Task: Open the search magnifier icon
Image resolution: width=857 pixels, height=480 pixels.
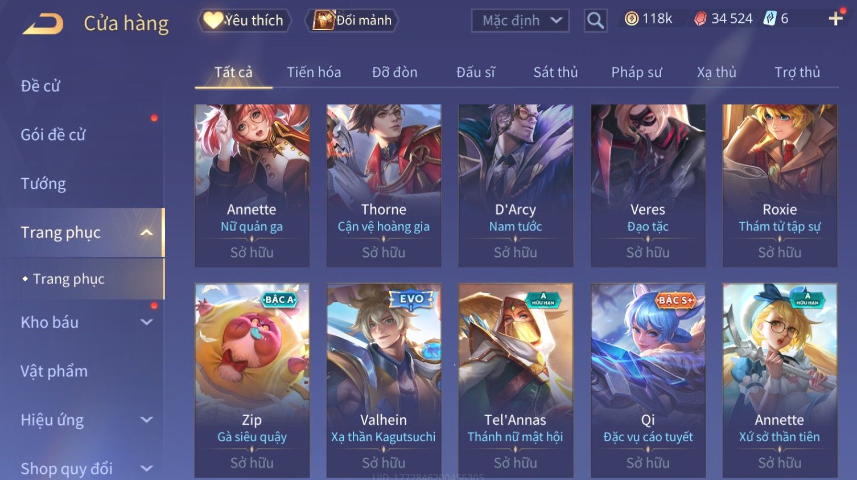Action: coord(595,20)
